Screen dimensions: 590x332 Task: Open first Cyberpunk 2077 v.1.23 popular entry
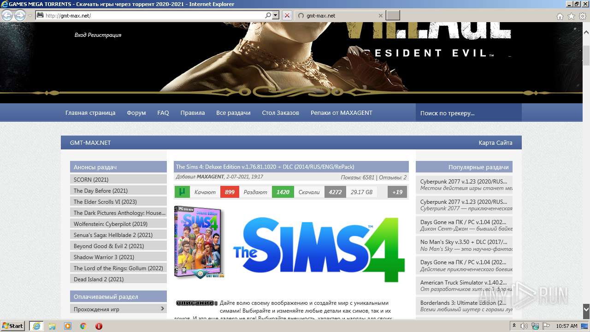[464, 184]
